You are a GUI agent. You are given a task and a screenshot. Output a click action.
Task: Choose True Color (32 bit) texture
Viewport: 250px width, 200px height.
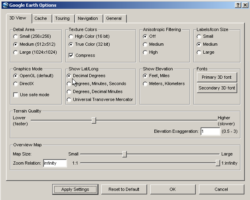click(x=89, y=45)
